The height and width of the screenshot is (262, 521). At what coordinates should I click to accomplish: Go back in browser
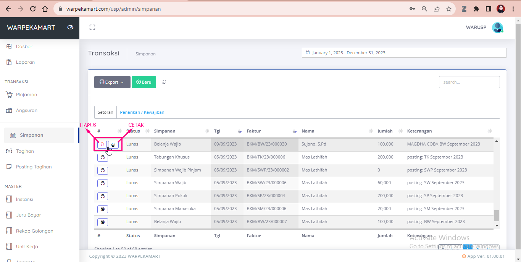tap(8, 9)
